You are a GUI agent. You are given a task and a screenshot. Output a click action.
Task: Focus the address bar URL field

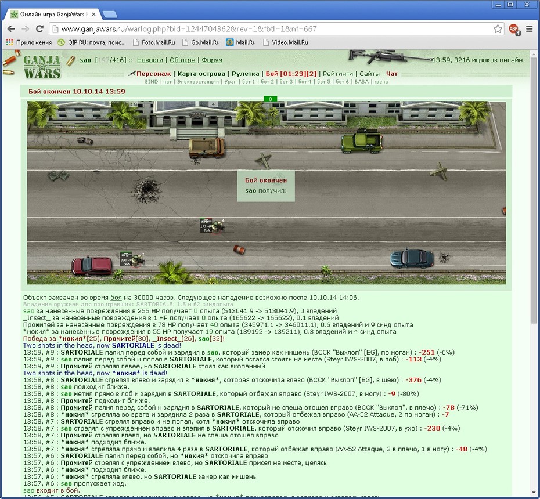click(275, 29)
